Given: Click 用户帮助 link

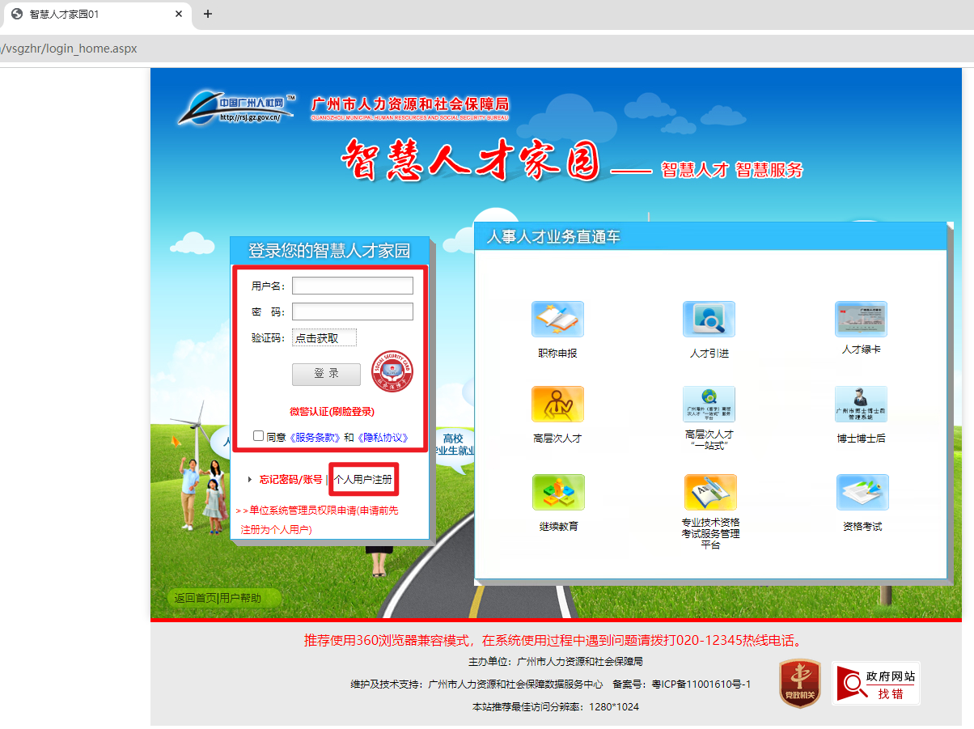Looking at the screenshot, I should click(x=240, y=599).
